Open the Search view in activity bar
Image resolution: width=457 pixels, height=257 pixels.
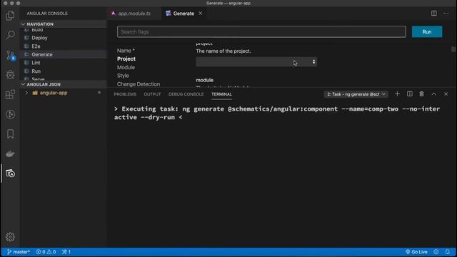(11, 35)
